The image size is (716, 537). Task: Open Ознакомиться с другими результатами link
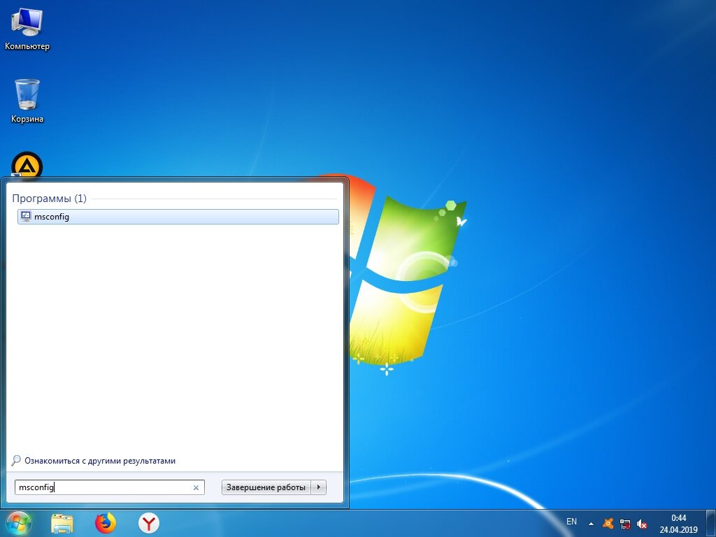99,461
